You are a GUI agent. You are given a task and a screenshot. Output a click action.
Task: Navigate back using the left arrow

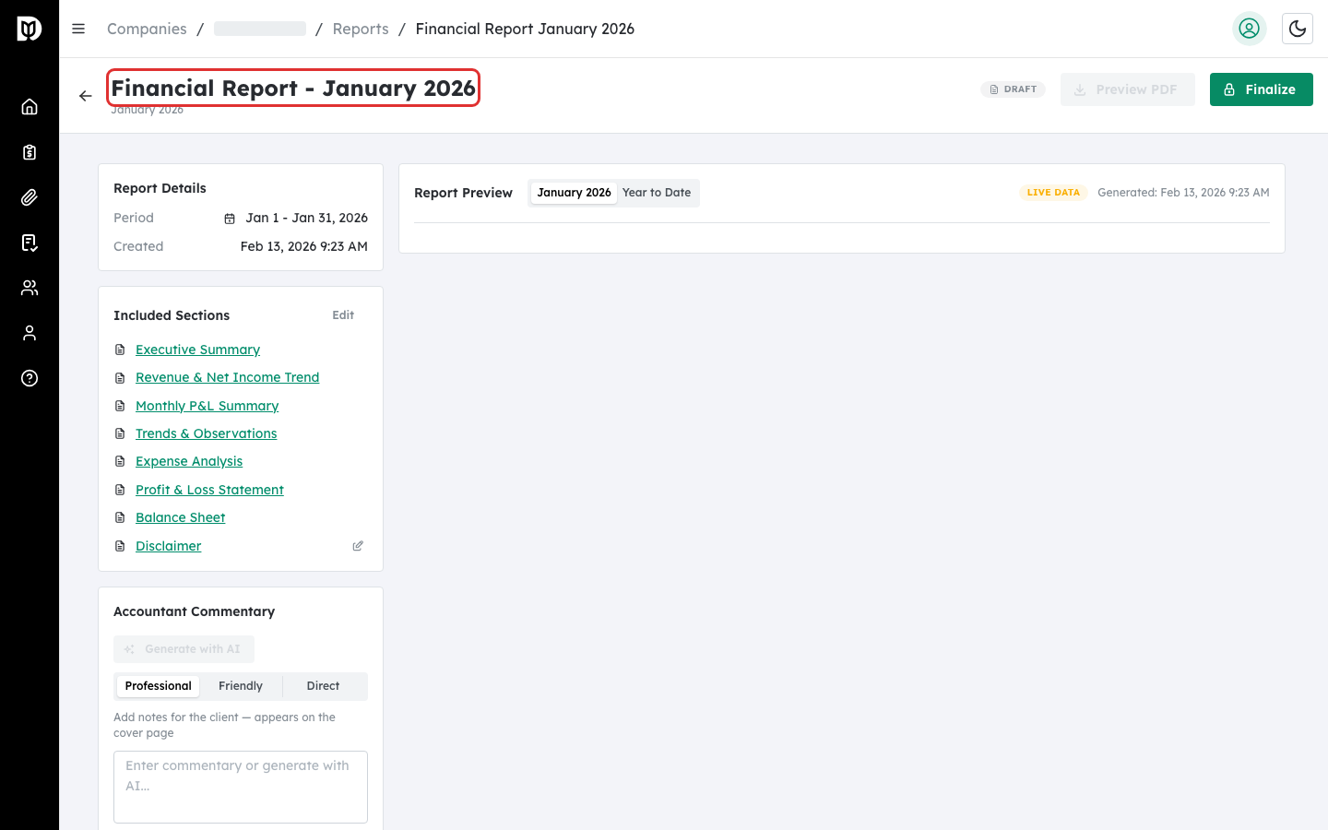pos(86,95)
